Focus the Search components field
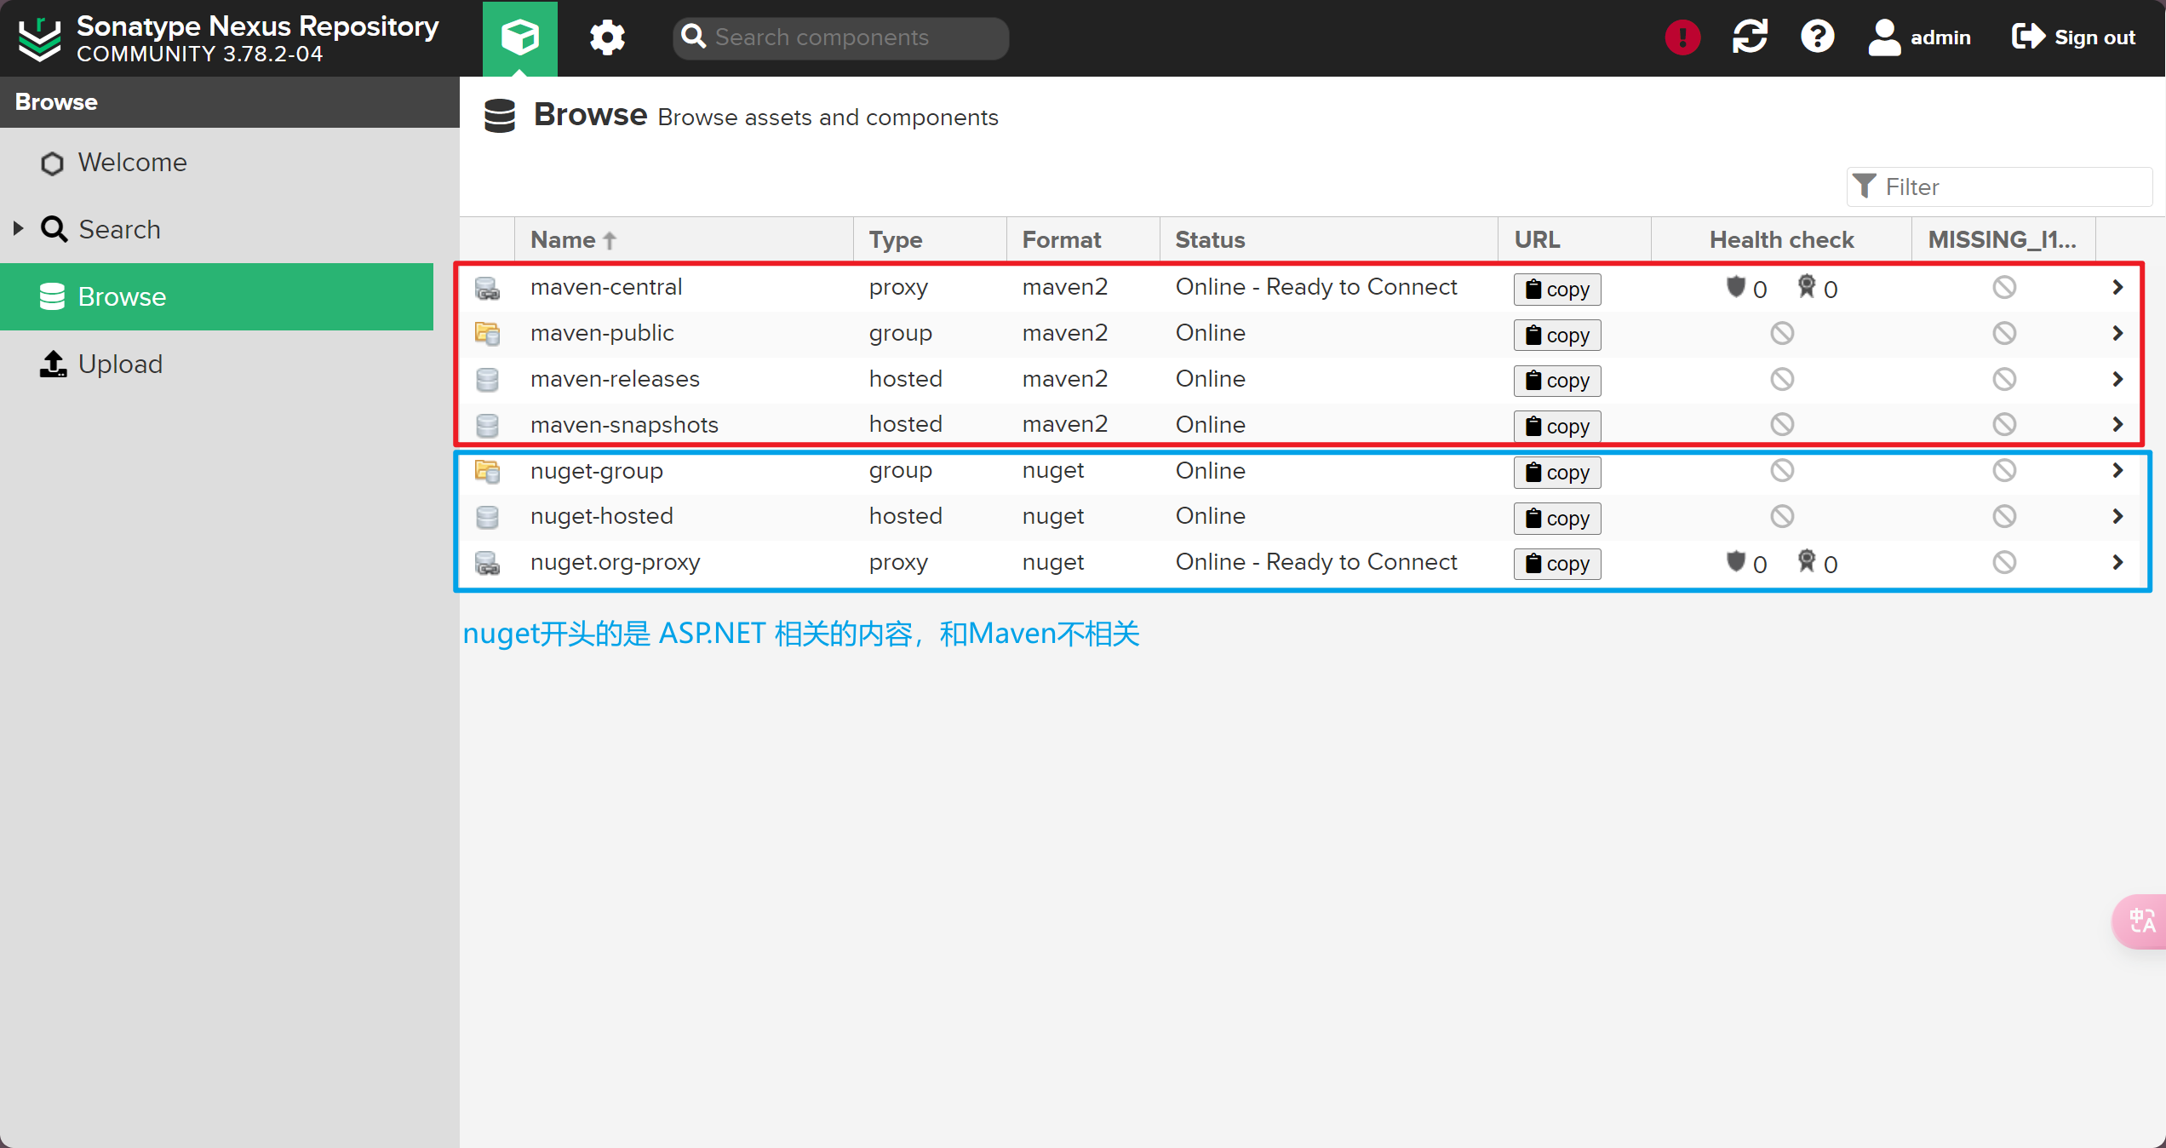 coord(840,37)
